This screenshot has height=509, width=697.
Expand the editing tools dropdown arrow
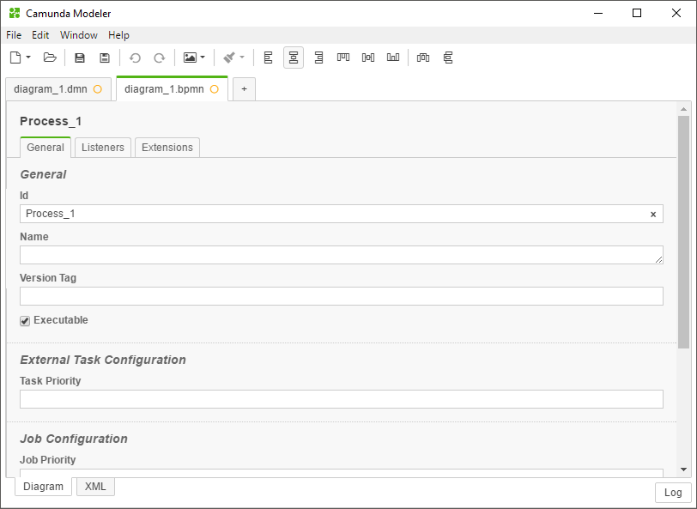coord(242,58)
